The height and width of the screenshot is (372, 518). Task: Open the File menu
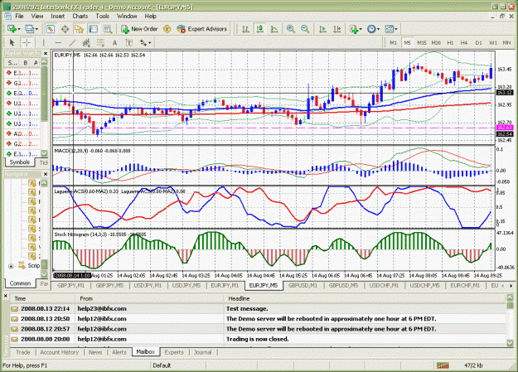coord(20,17)
